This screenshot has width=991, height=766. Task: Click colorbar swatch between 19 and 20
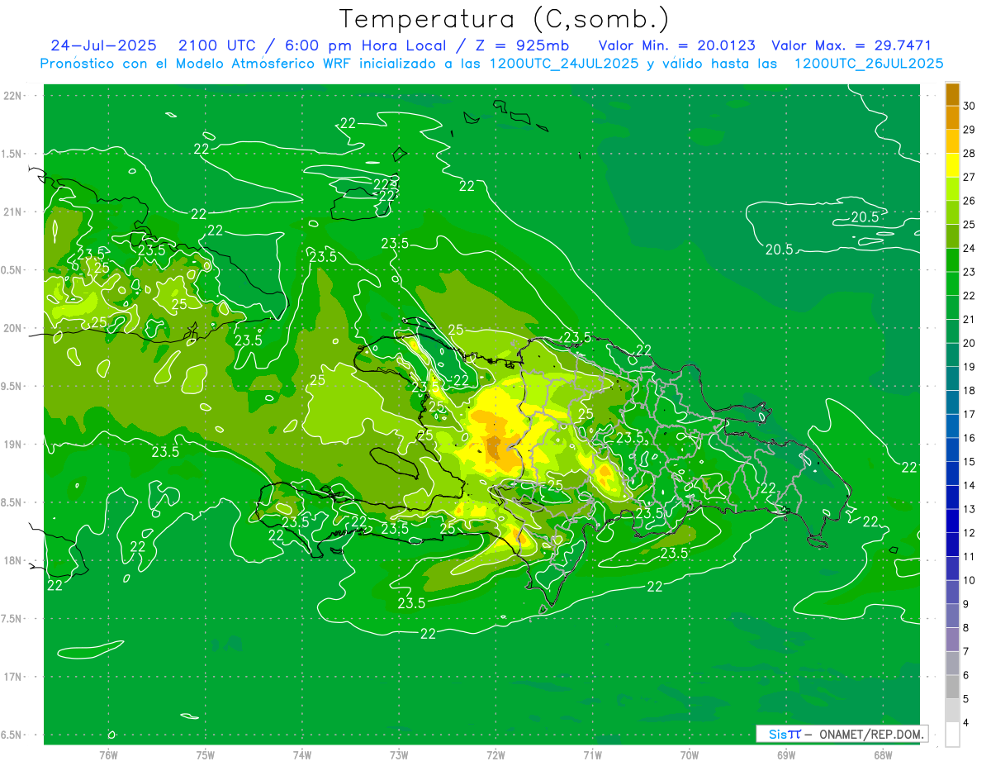[952, 354]
